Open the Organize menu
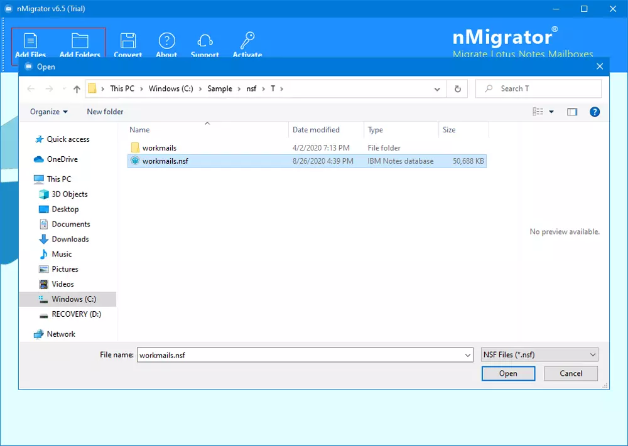This screenshot has height=446, width=628. (x=49, y=112)
